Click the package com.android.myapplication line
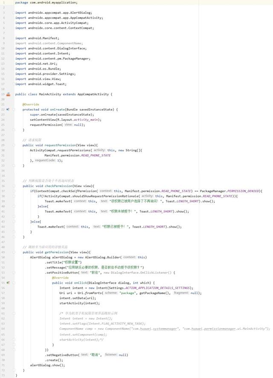The image size is (273, 378). (x=46, y=3)
